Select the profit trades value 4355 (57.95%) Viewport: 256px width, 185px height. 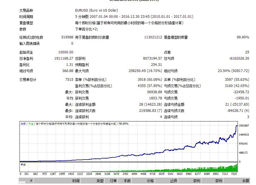point(150,86)
